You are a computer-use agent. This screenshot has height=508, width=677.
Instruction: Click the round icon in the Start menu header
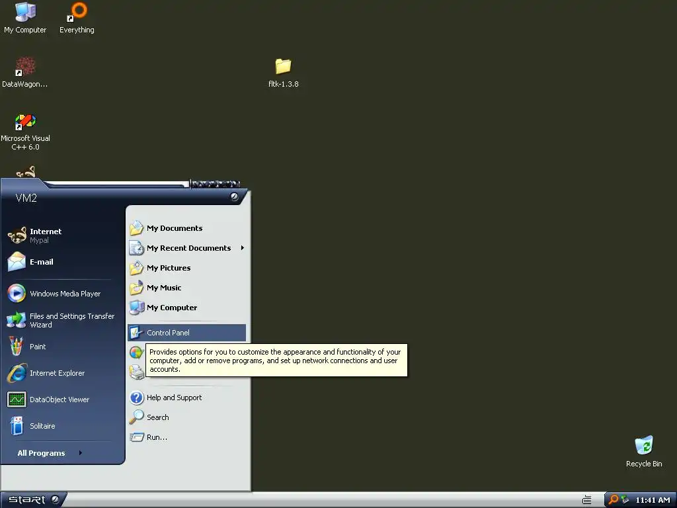coord(234,196)
